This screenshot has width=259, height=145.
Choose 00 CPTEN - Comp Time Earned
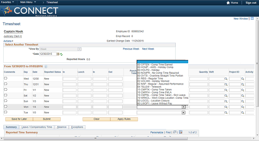[x=155, y=64]
